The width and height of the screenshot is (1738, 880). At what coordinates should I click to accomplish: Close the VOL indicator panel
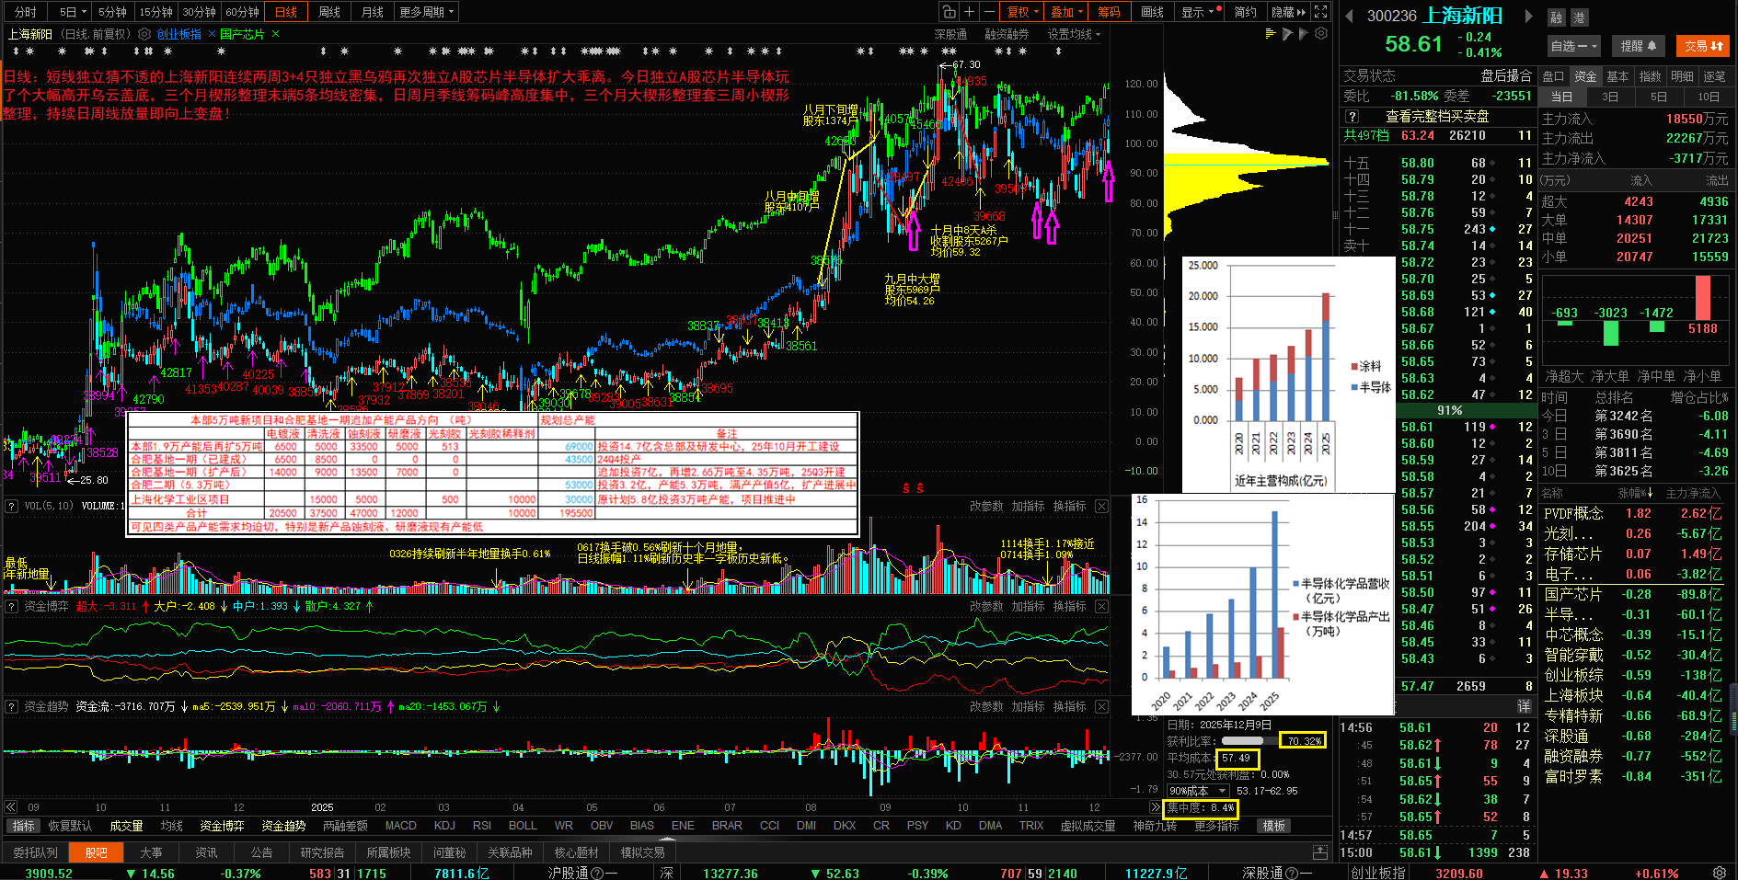point(1101,507)
